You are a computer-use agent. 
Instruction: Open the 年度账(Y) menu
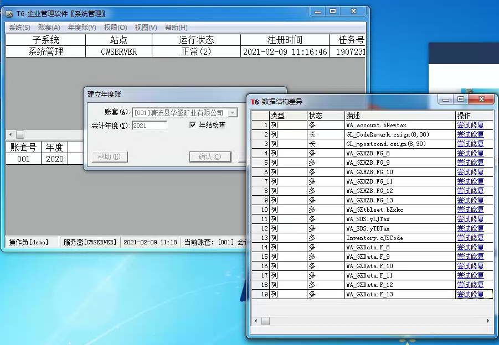pyautogui.click(x=82, y=28)
